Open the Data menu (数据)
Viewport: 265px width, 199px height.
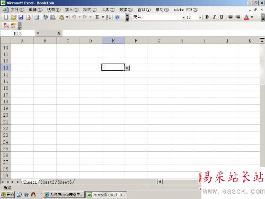pos(126,10)
